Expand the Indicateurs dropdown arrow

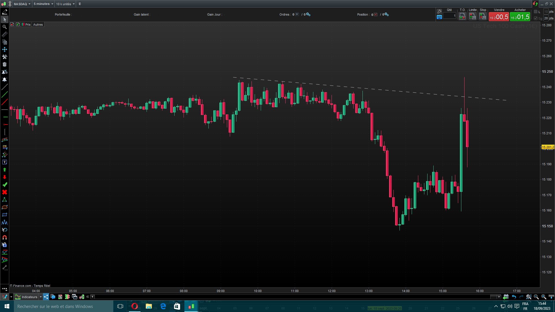click(41, 297)
